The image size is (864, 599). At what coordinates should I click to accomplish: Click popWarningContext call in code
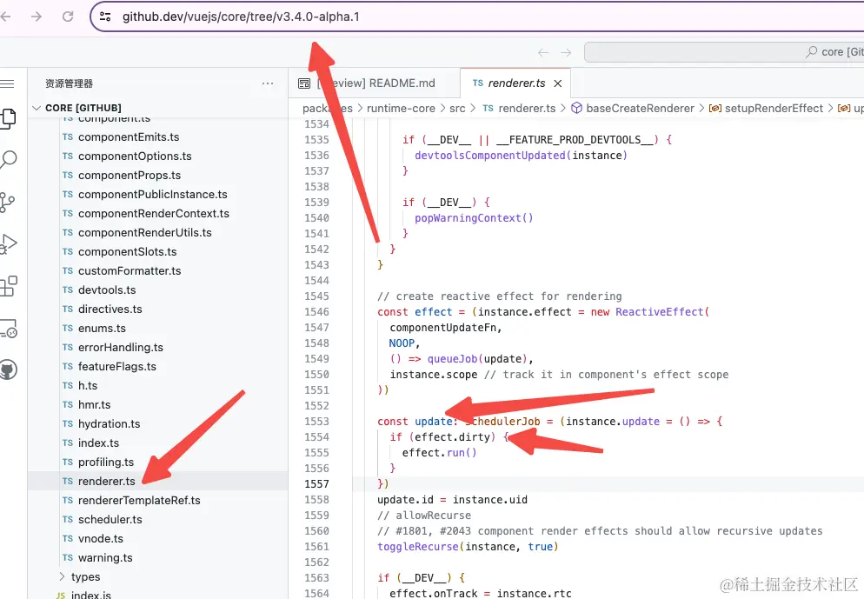click(x=468, y=218)
